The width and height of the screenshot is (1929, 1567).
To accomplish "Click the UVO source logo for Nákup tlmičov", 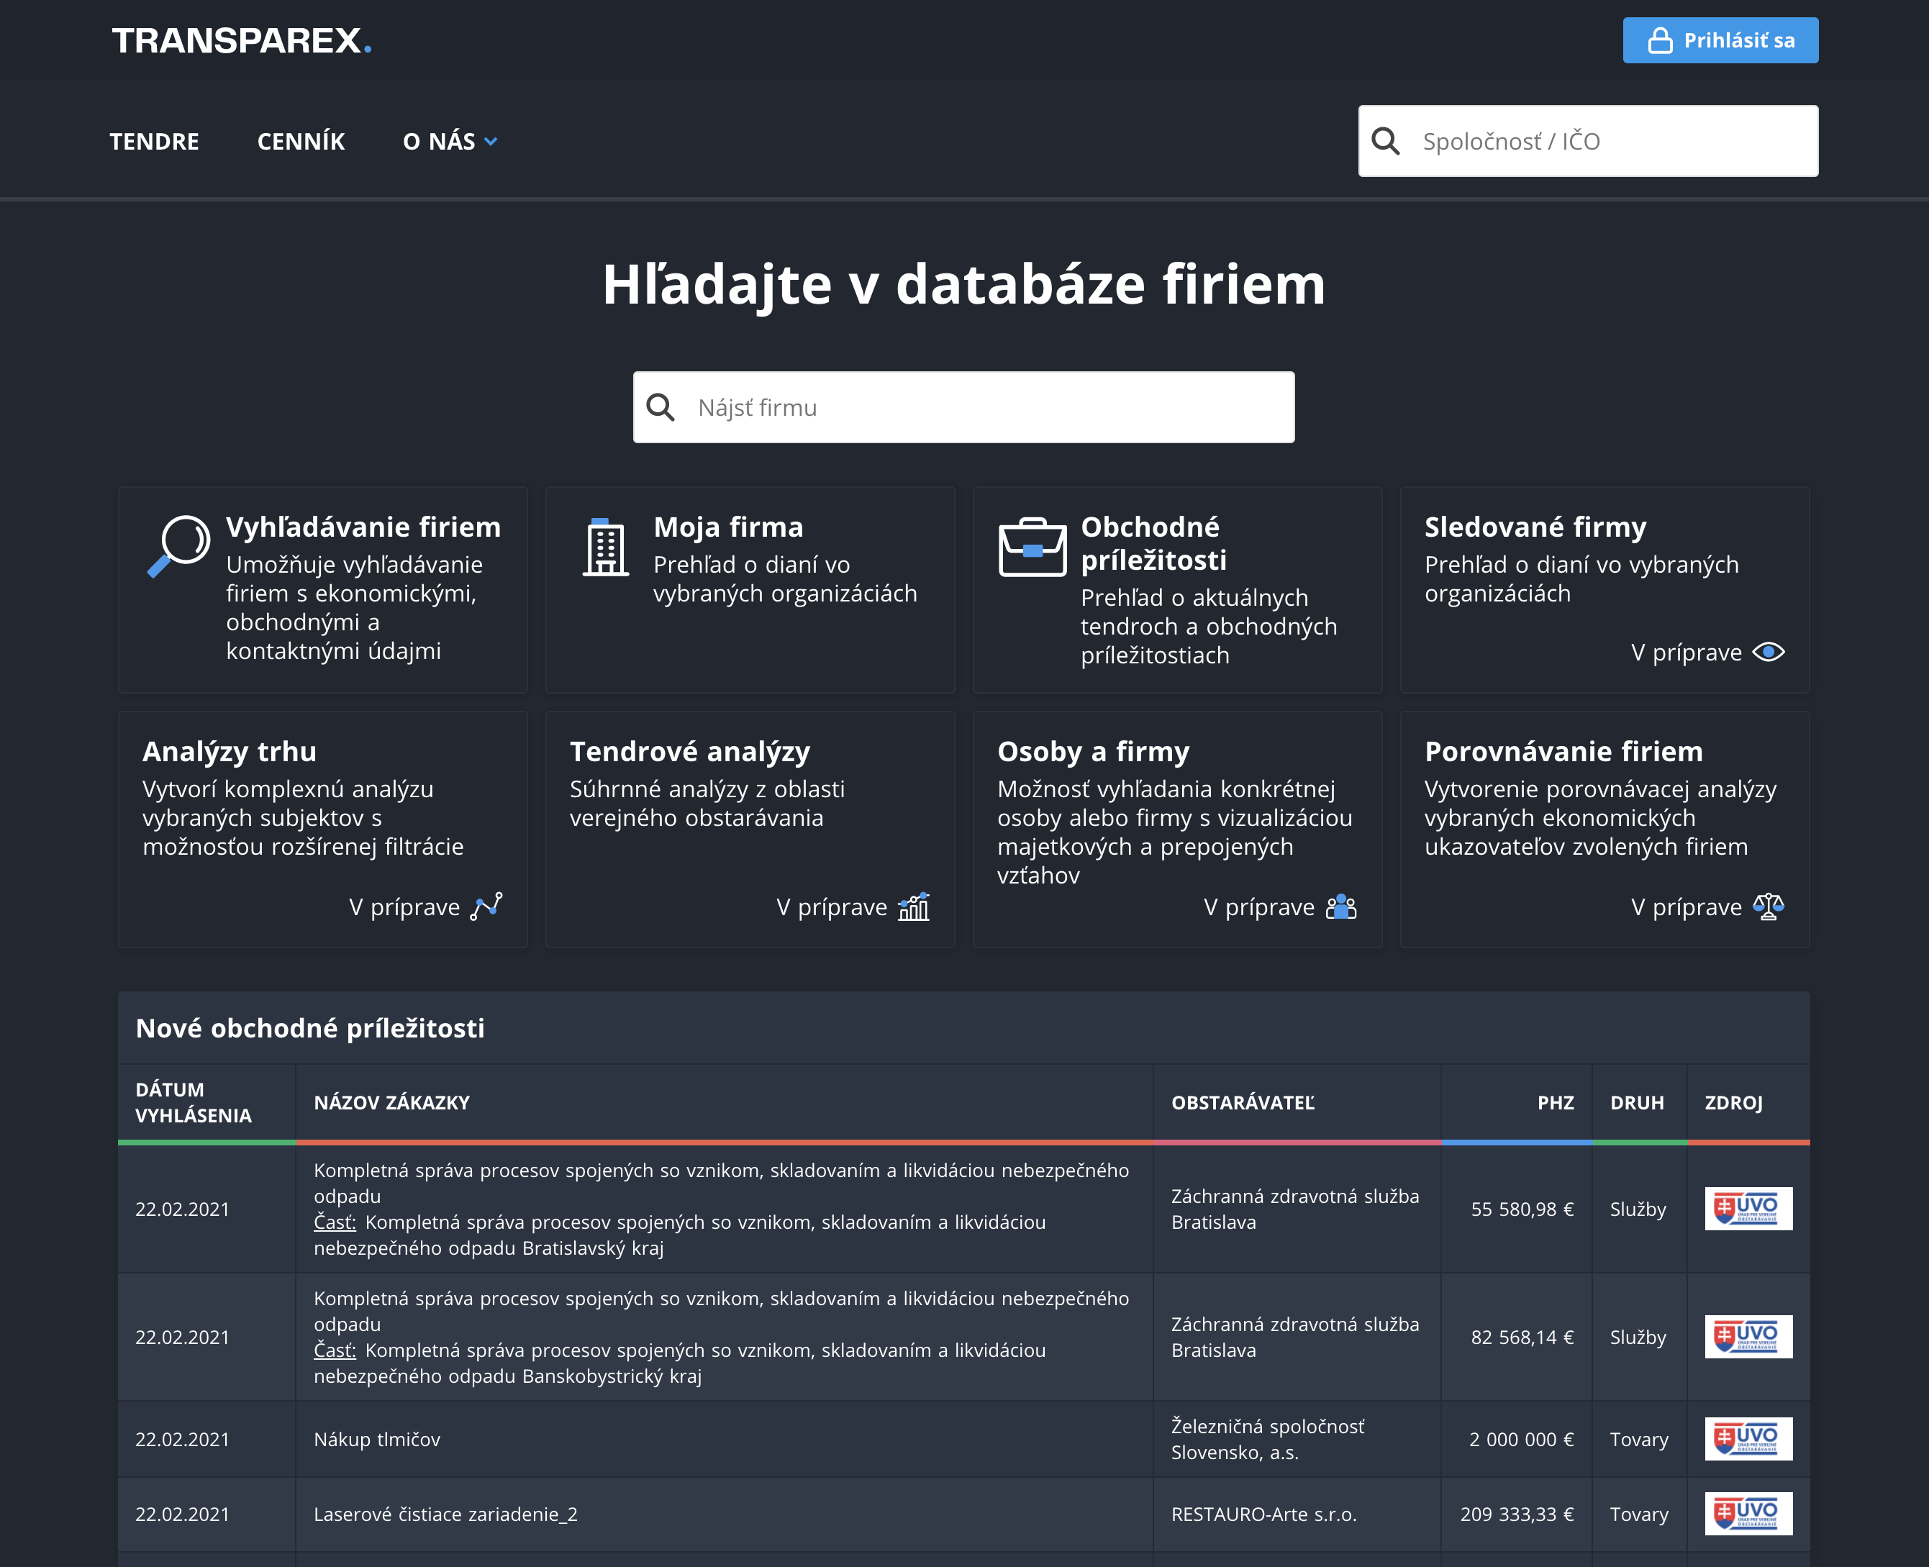I will click(x=1748, y=1439).
